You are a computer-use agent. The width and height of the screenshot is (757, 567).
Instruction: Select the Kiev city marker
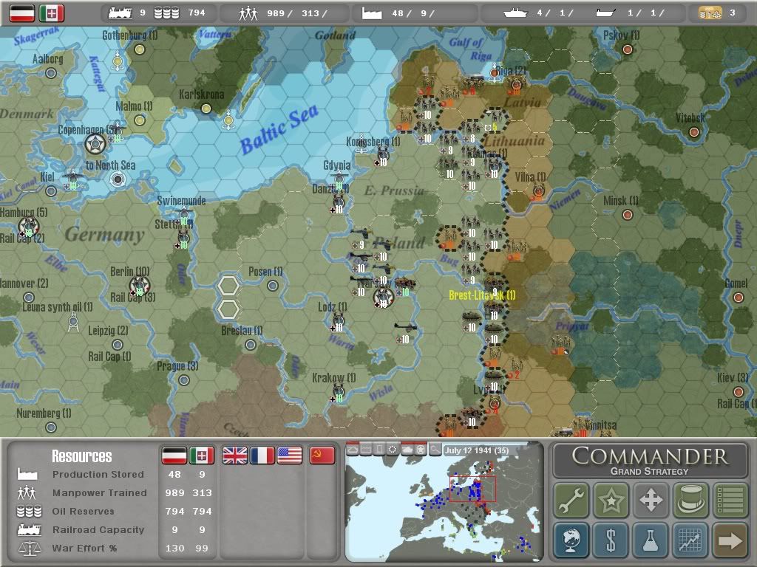pyautogui.click(x=739, y=391)
